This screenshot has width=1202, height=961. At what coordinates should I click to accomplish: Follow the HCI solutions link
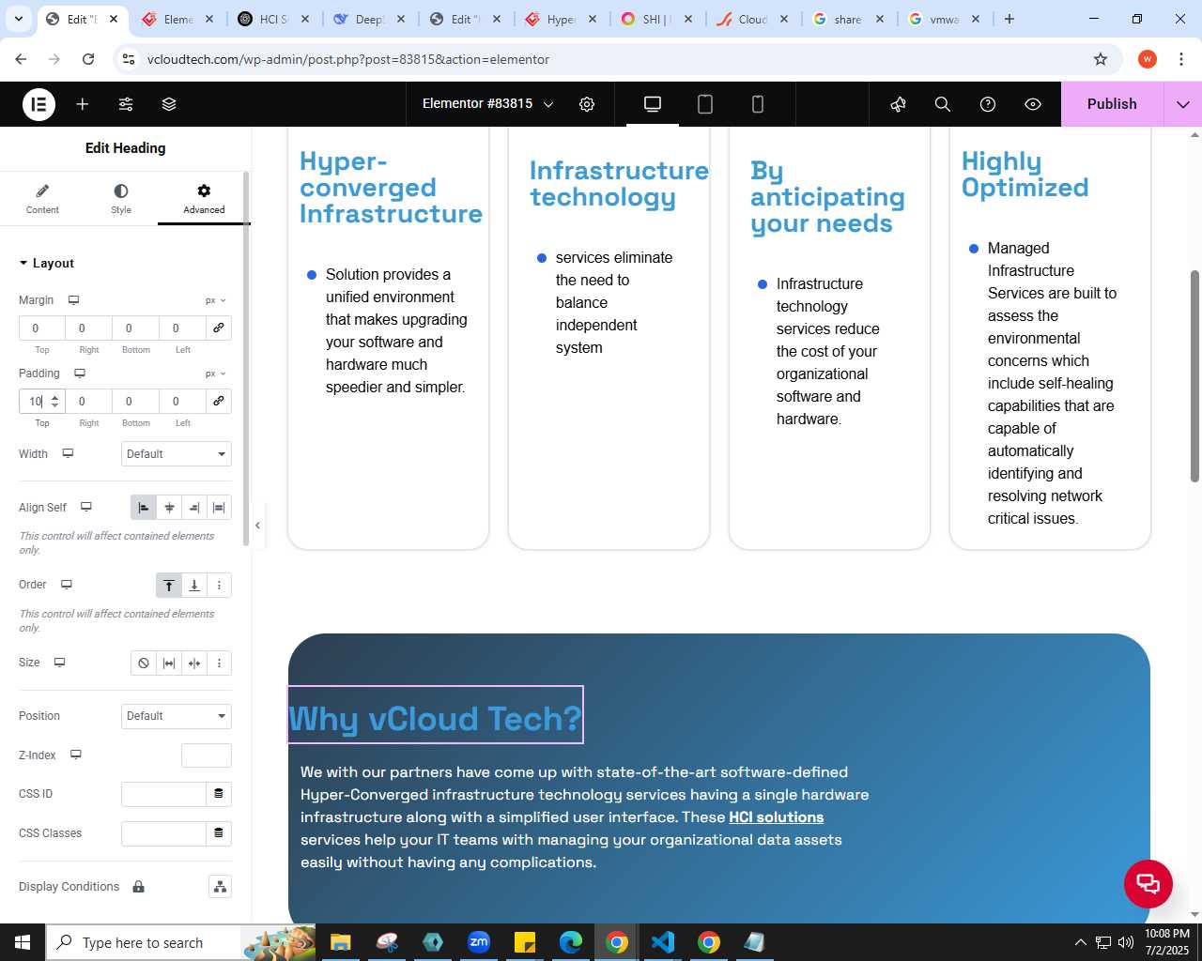776,817
